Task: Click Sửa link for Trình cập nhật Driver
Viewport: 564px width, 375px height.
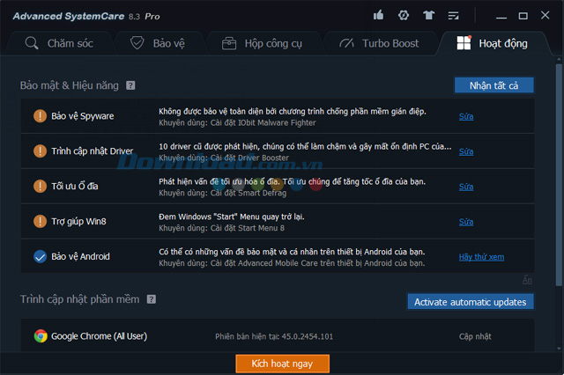Action: point(466,151)
